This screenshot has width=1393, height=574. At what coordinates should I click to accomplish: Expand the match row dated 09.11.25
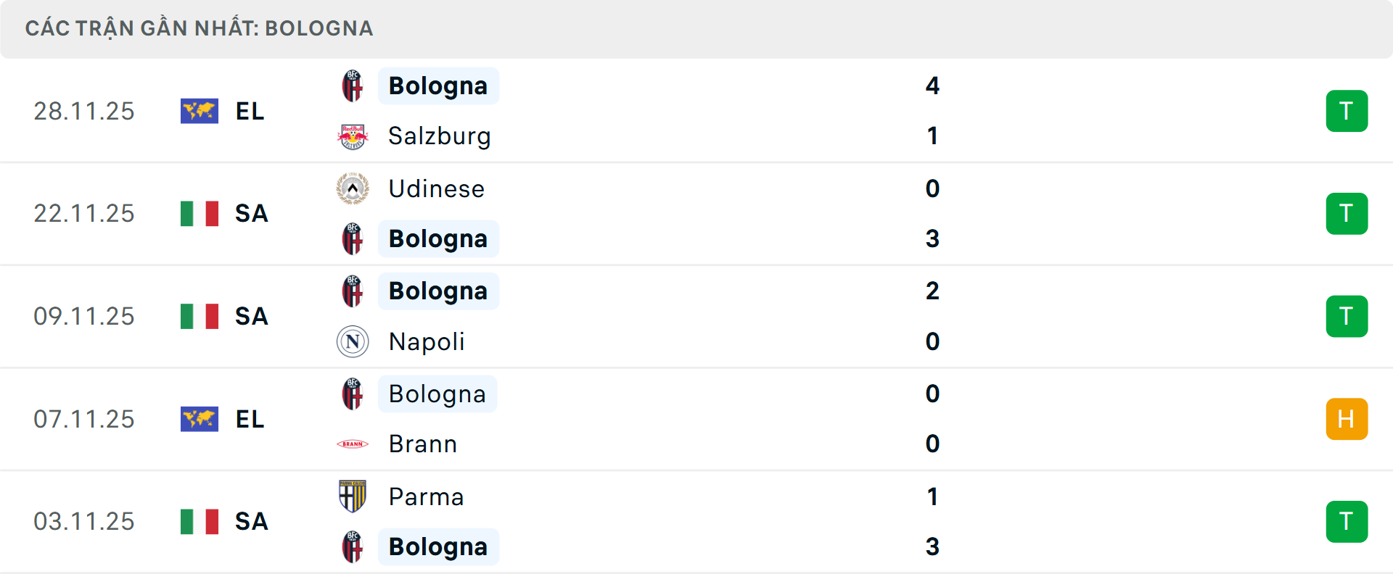tap(696, 316)
